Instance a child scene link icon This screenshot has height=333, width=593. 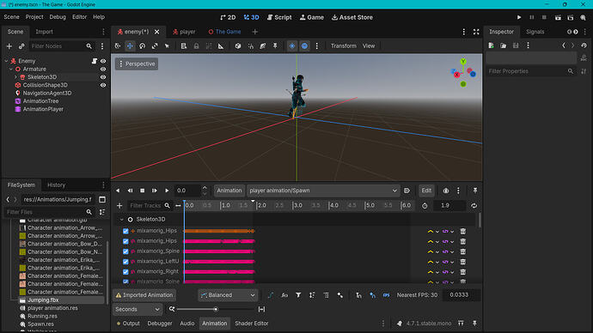(21, 46)
